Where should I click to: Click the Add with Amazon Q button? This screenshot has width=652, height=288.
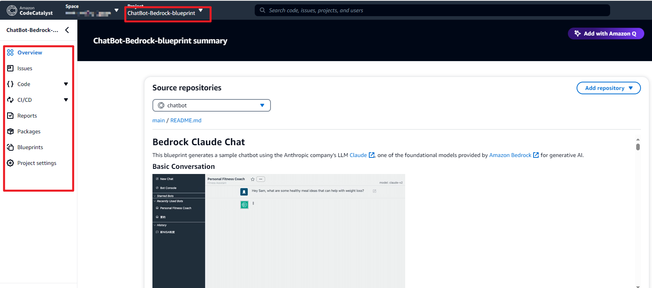tap(605, 34)
